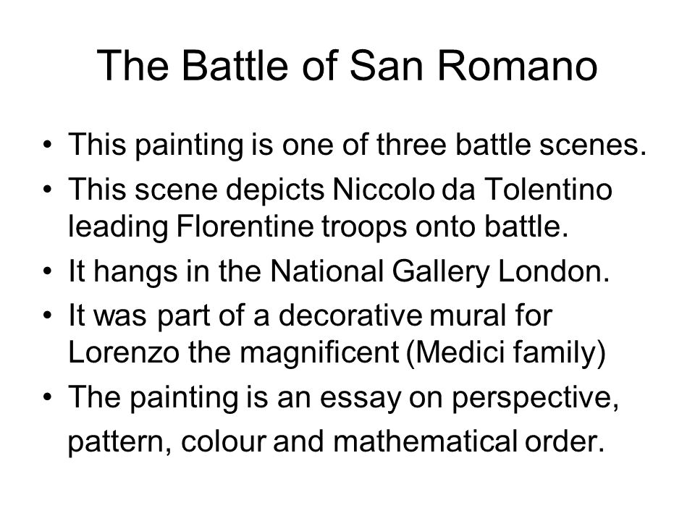
Task: Select the line 'leading Florentine troops onto battle.'
Action: 319,226
